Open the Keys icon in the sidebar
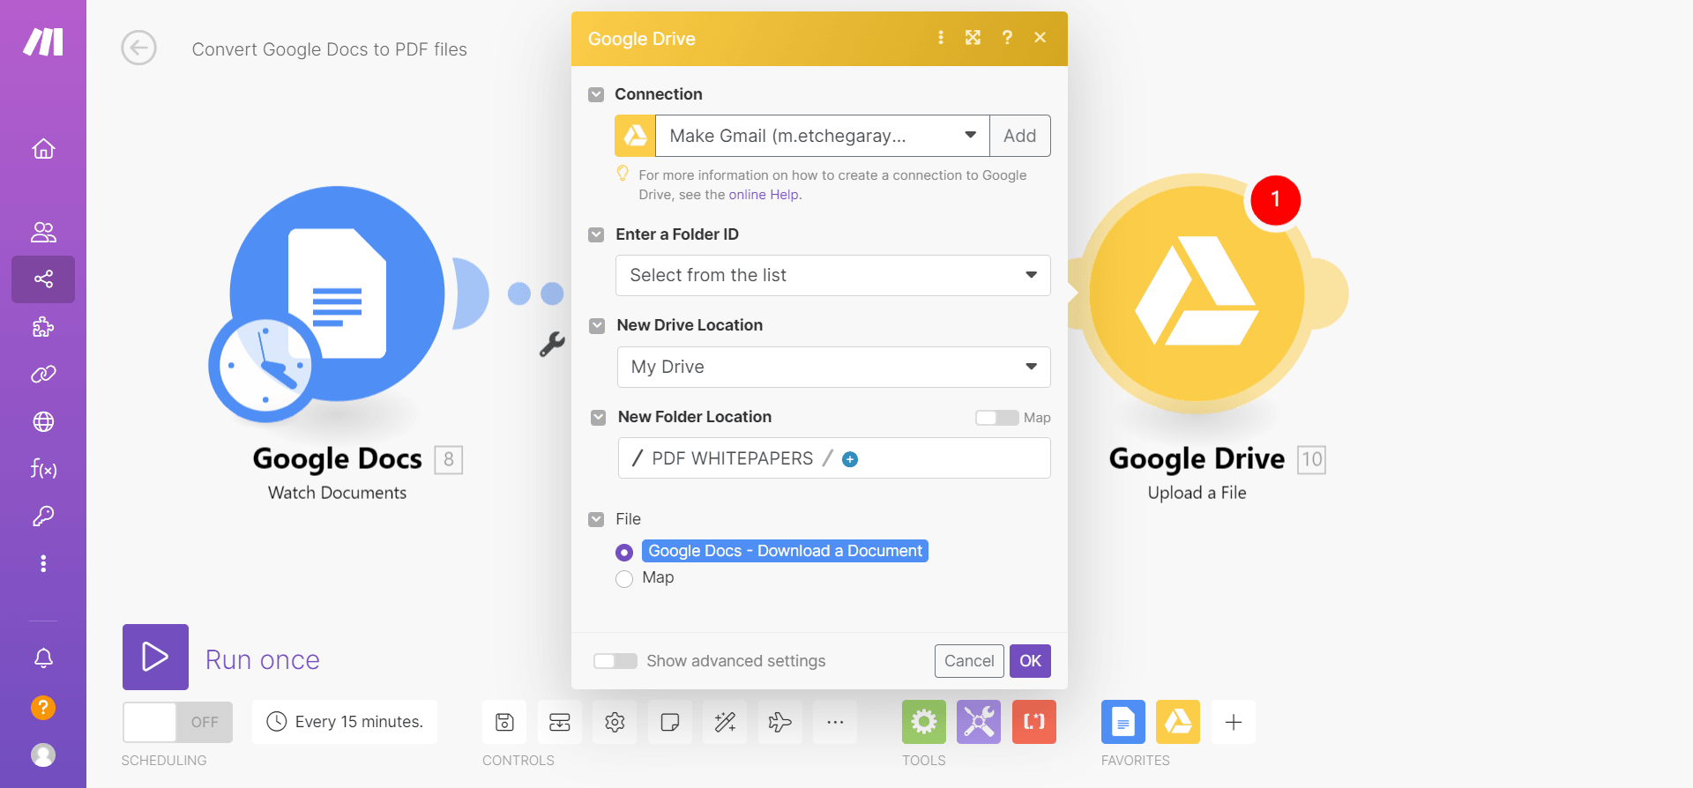The height and width of the screenshot is (788, 1693). point(43,516)
